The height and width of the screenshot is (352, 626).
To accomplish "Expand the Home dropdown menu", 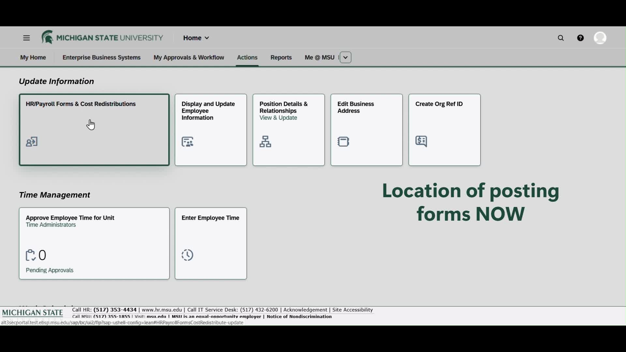I will (x=196, y=38).
